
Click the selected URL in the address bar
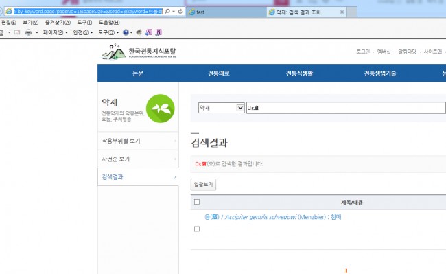pyautogui.click(x=88, y=12)
